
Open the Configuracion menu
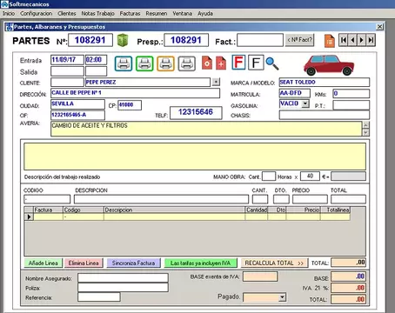pos(37,13)
